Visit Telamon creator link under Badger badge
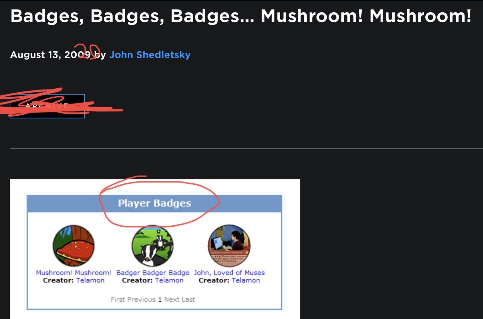Image resolution: width=483 pixels, height=319 pixels. (x=169, y=280)
